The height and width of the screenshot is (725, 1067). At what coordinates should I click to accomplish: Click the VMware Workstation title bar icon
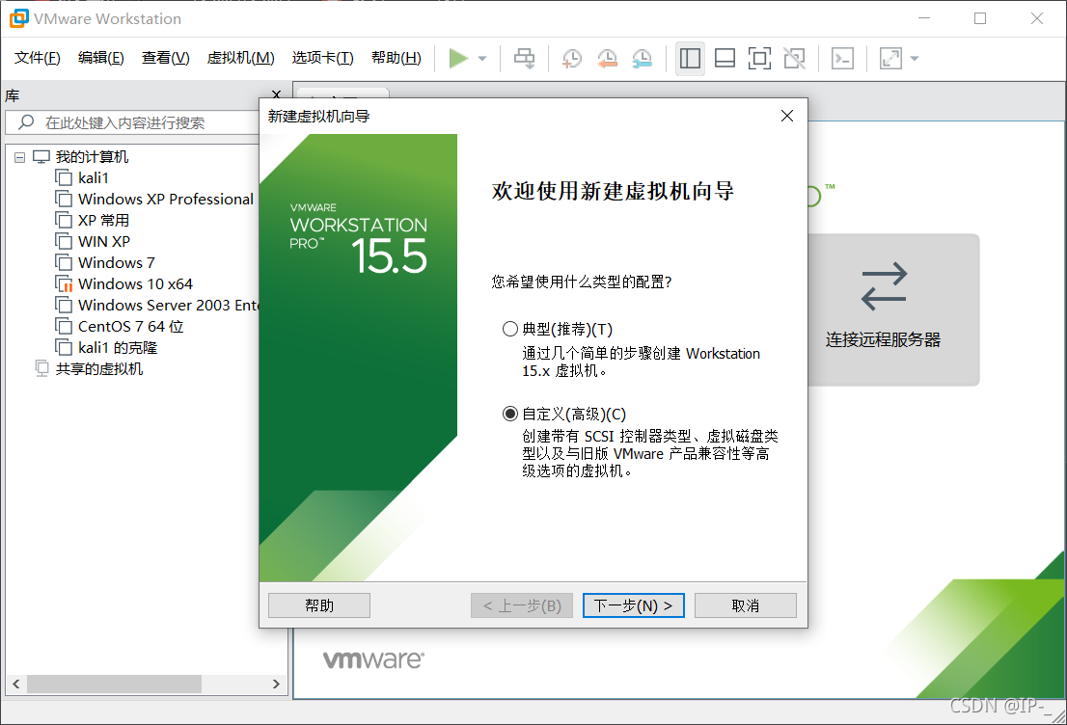coord(19,18)
